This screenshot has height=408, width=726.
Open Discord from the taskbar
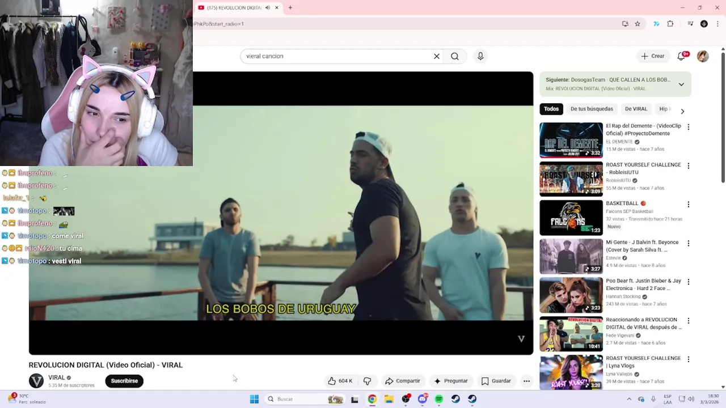[x=423, y=399]
